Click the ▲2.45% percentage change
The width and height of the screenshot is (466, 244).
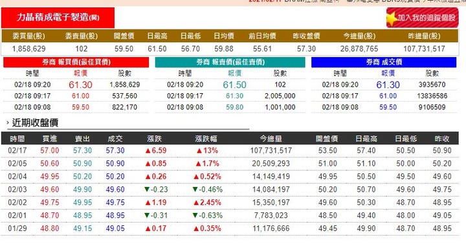pyautogui.click(x=207, y=203)
